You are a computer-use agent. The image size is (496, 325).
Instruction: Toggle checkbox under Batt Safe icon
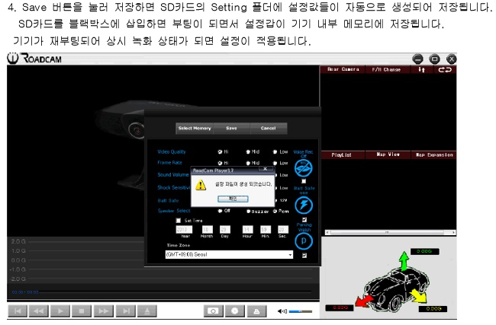pyautogui.click(x=304, y=220)
